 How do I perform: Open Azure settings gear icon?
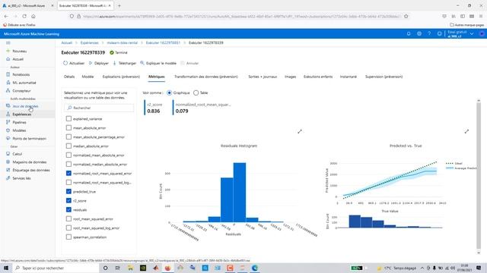(x=419, y=33)
